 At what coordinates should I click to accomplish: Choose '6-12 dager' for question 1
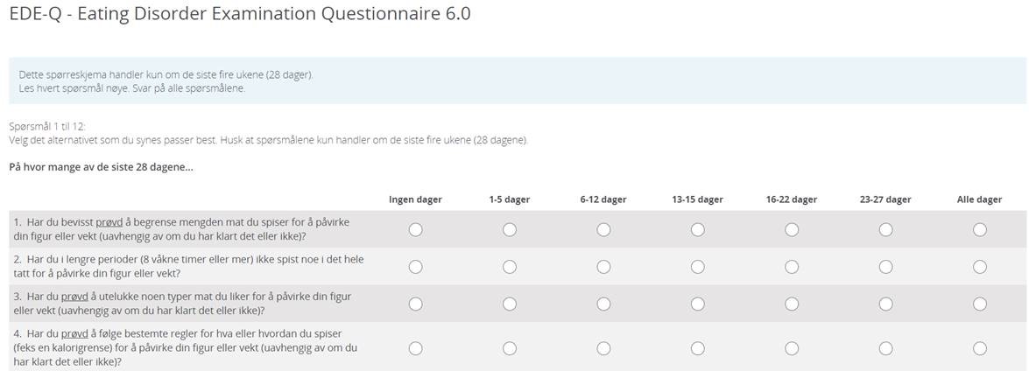pyautogui.click(x=603, y=229)
